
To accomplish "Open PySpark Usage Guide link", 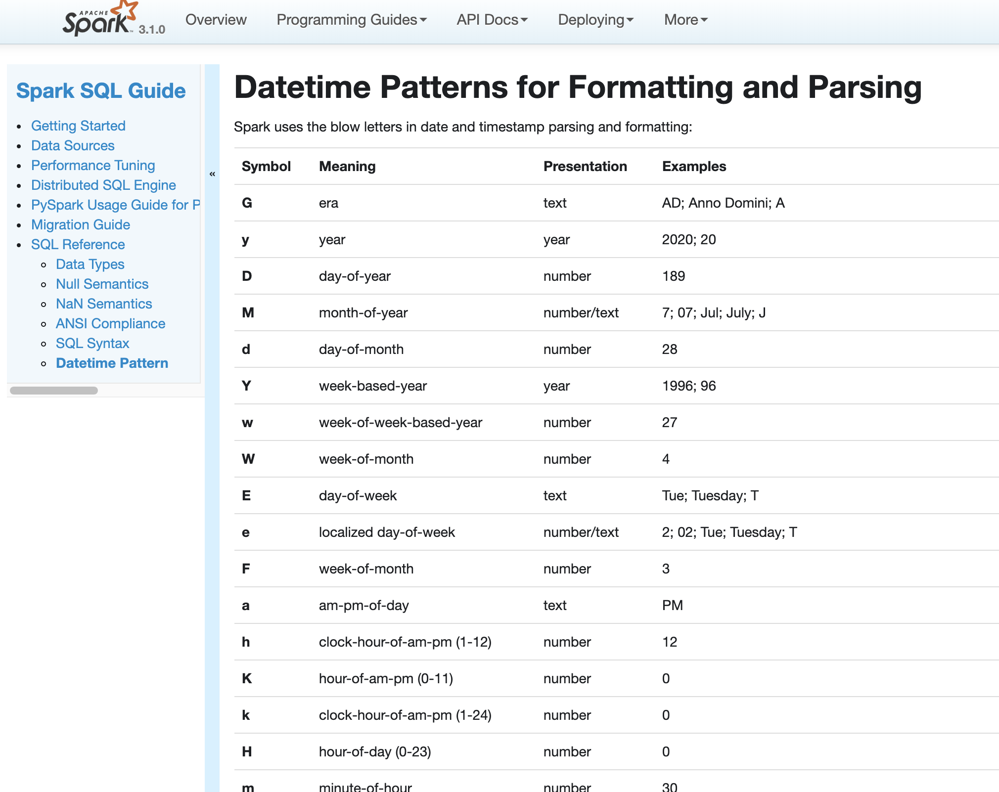I will [x=116, y=205].
